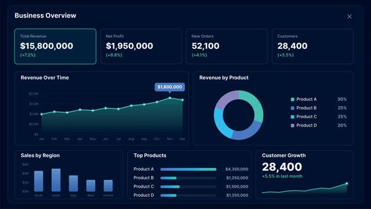Screen dimensions: 371x209
Task: Click the Dec data point on revenue line
Action: pos(182,100)
